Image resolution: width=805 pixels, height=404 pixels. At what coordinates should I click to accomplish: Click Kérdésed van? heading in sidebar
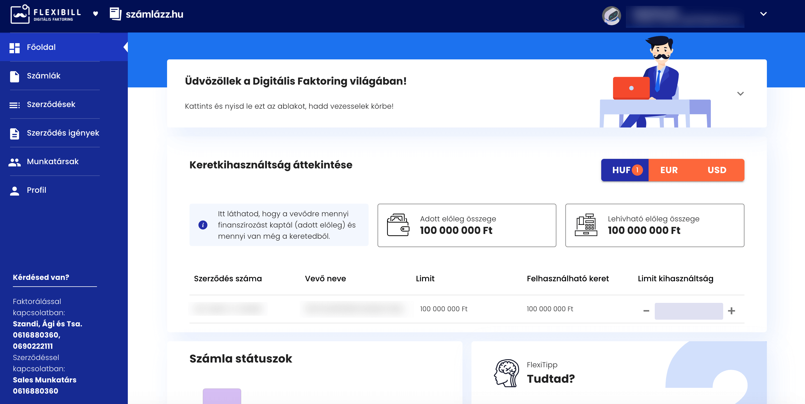(41, 277)
